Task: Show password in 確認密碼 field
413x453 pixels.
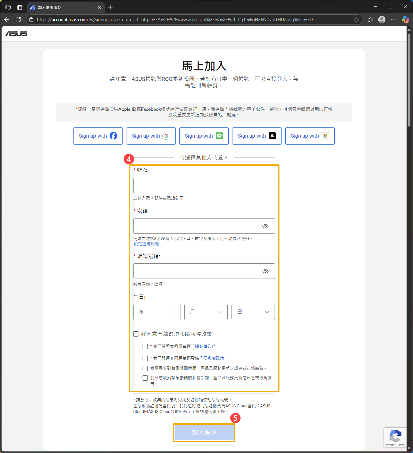Action: point(265,271)
